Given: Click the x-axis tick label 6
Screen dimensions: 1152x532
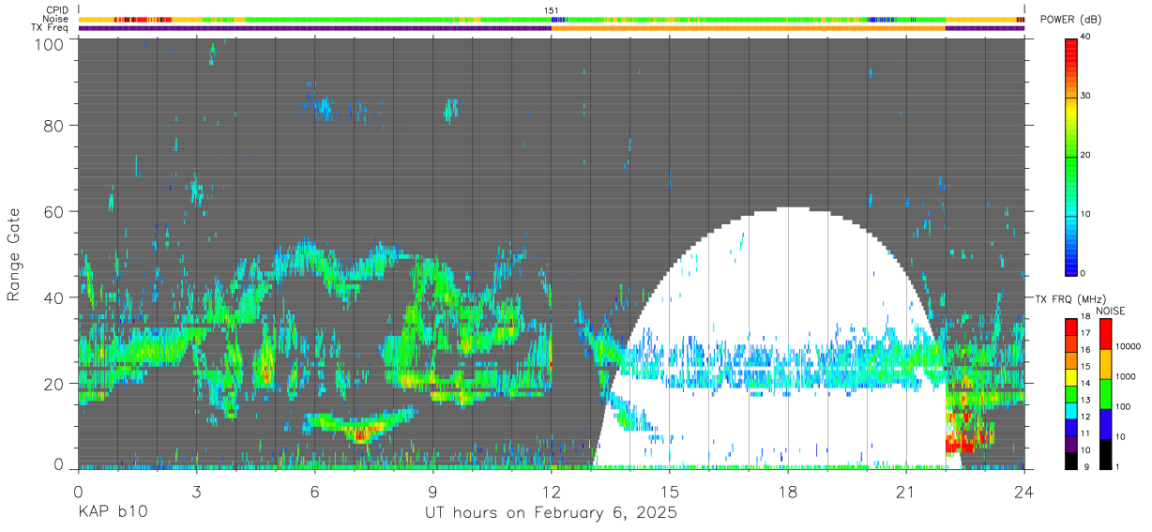Looking at the screenshot, I should 314,491.
